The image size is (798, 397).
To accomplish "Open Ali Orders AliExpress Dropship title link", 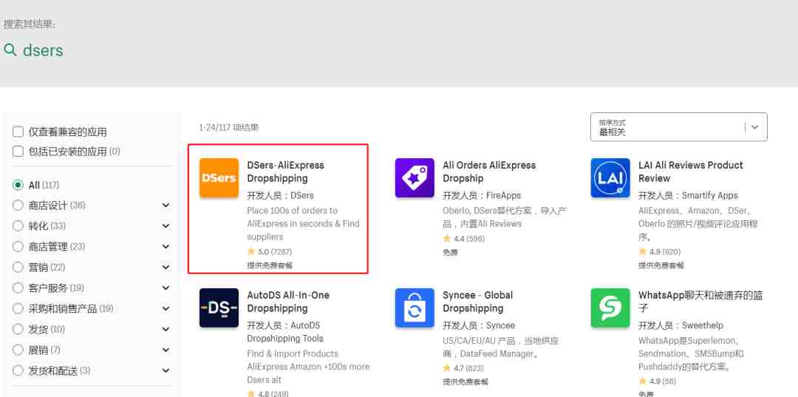I will (489, 172).
